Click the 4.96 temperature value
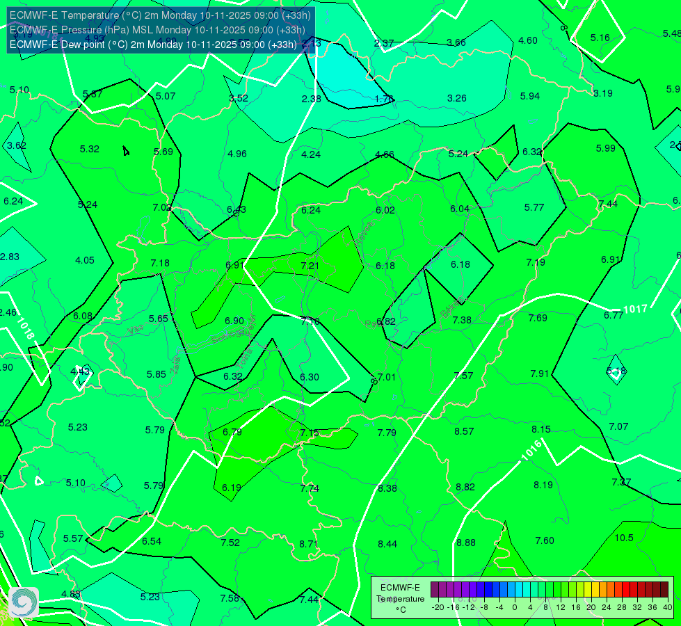 pos(237,154)
